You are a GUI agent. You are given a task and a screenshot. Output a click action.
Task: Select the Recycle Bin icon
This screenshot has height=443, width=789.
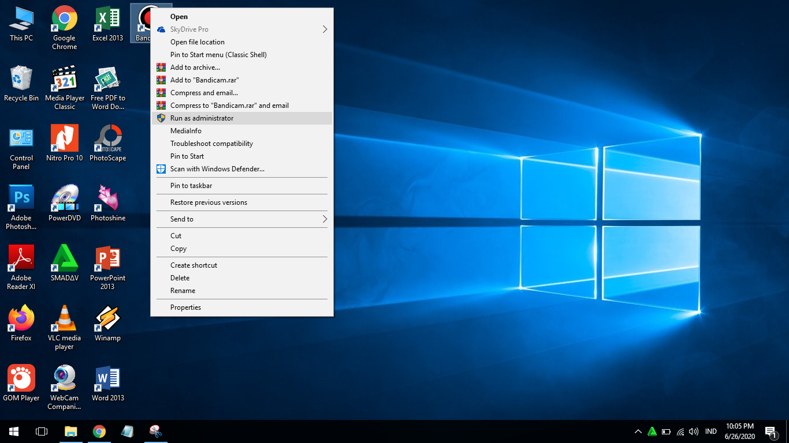pyautogui.click(x=21, y=84)
